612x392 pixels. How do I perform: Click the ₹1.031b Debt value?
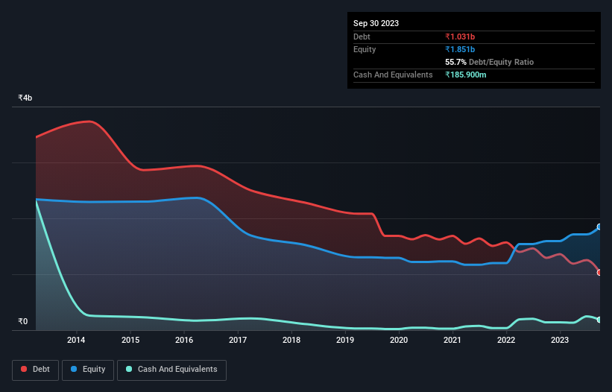[x=460, y=37]
